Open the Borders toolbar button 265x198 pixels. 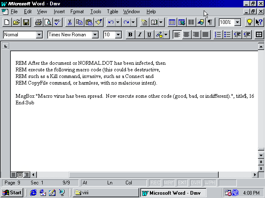click(259, 35)
